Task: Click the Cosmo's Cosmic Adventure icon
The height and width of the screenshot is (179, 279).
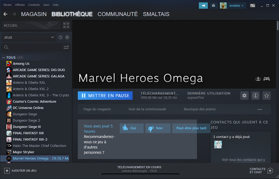Action: (x=9, y=101)
